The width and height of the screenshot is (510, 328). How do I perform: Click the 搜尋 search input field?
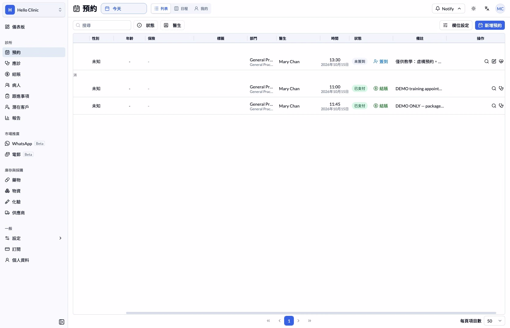[102, 25]
